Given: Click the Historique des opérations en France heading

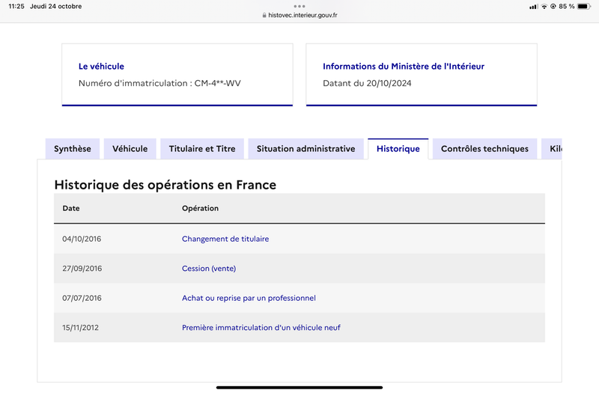Looking at the screenshot, I should pos(165,185).
